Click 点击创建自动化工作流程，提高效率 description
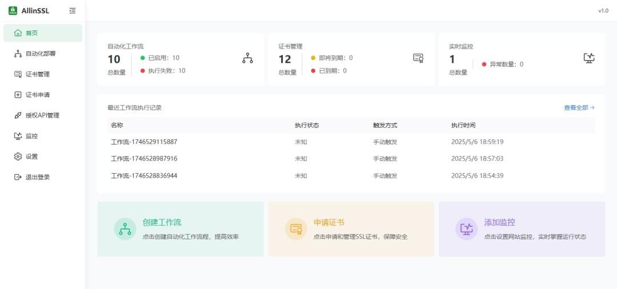The width and height of the screenshot is (617, 289). [x=190, y=236]
